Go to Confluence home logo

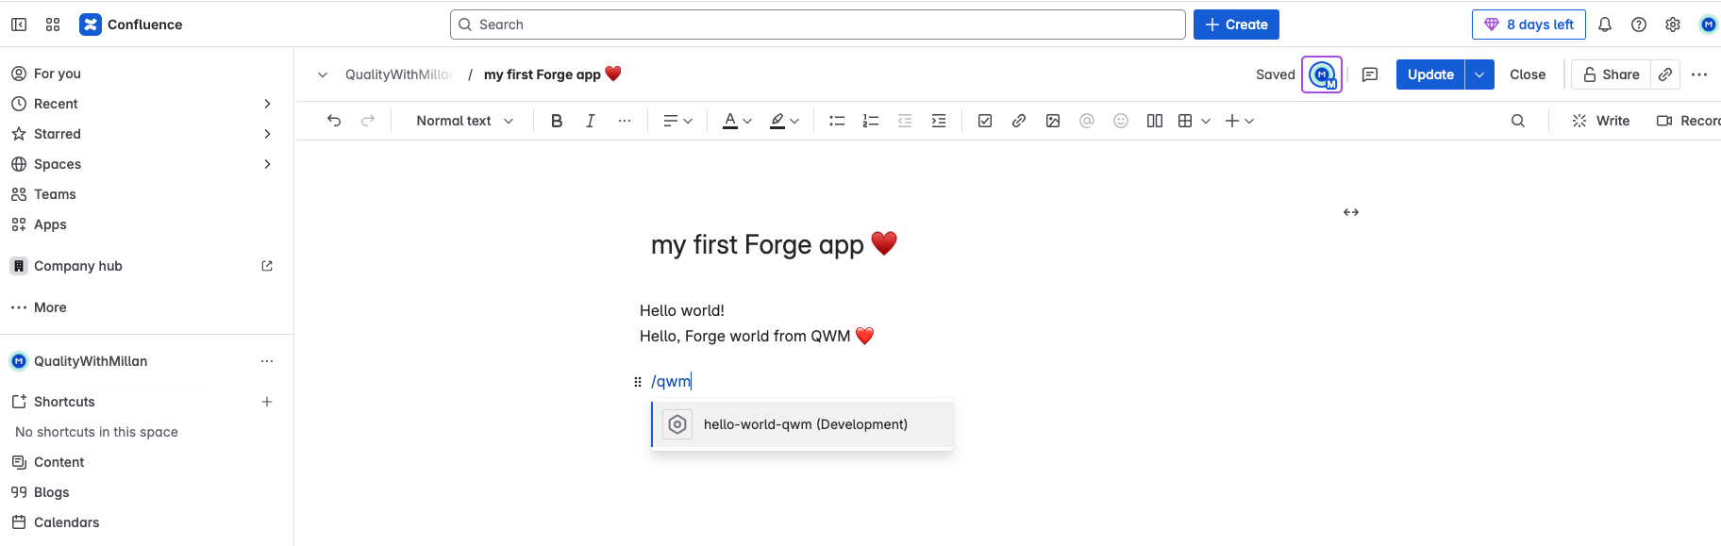pos(131,25)
